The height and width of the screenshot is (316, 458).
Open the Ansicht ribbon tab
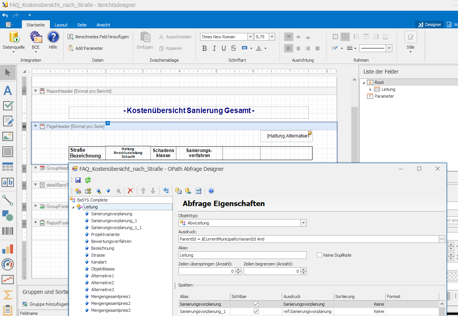pos(103,25)
